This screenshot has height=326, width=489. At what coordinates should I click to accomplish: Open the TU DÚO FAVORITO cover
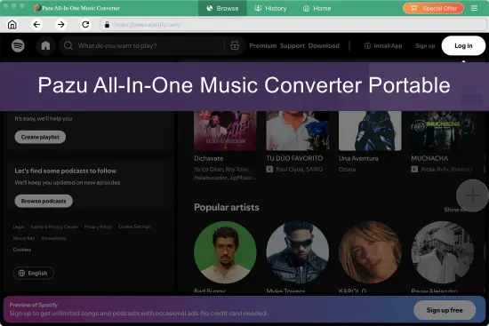tap(298, 131)
